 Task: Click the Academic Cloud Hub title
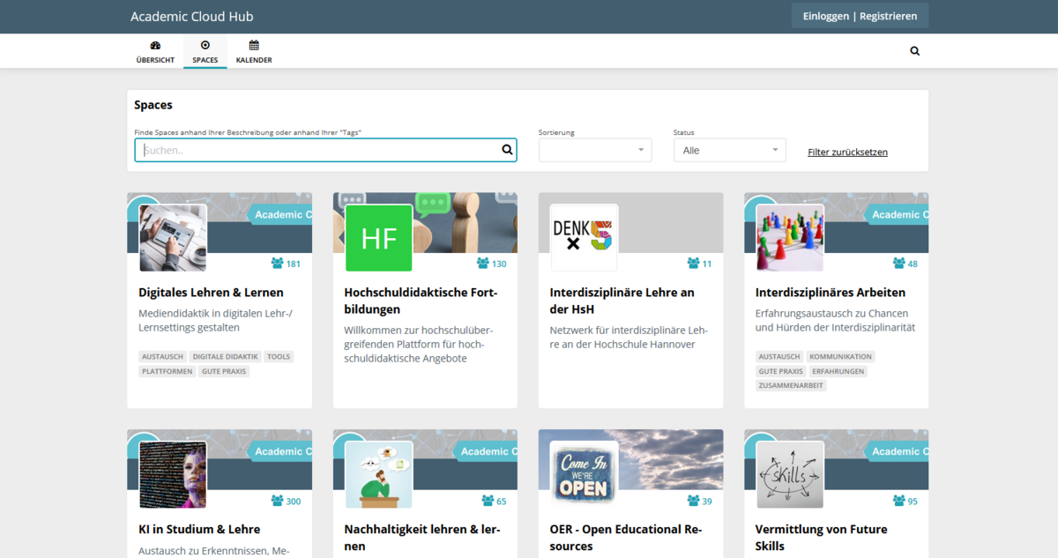click(x=192, y=17)
